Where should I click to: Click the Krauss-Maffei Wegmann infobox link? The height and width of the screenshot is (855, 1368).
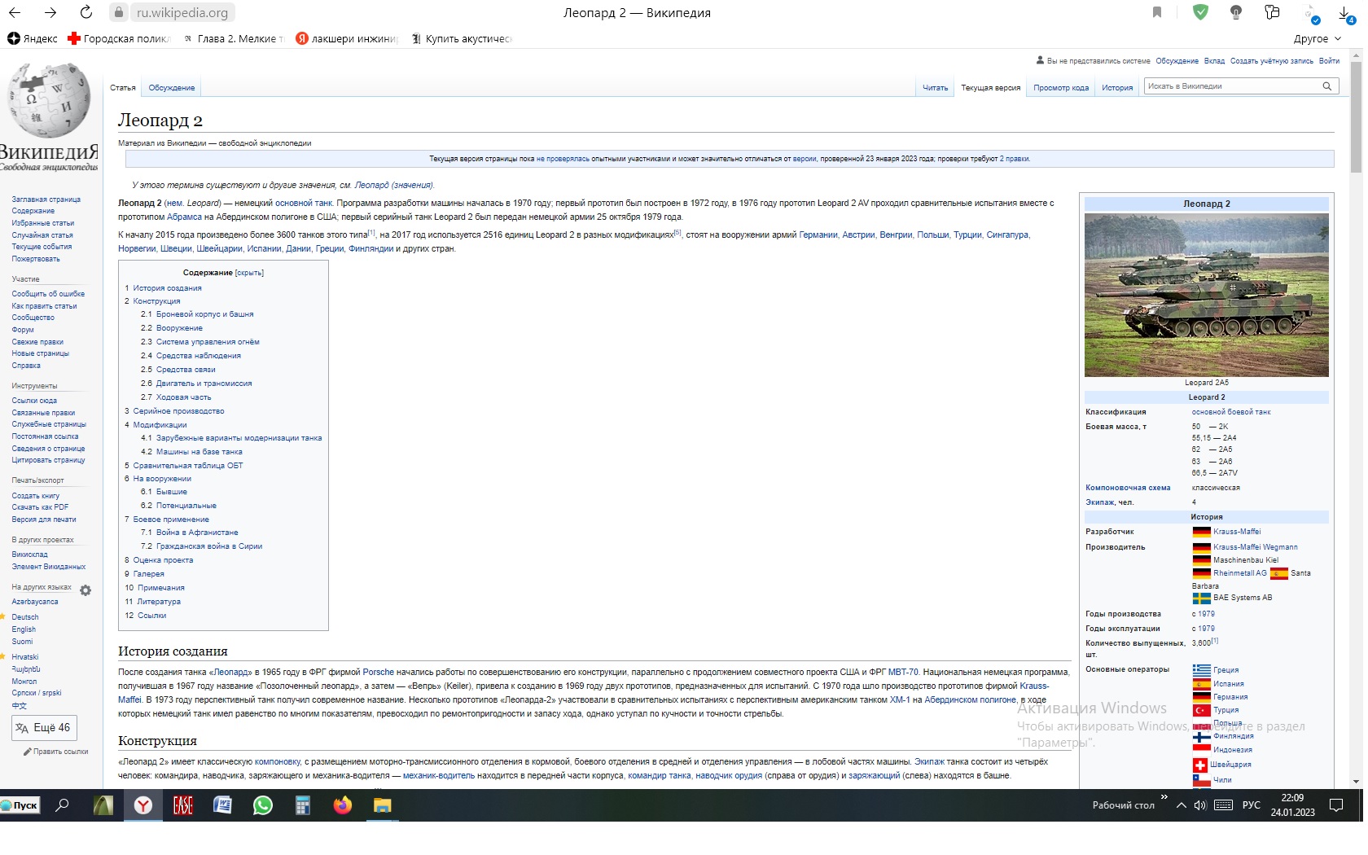[1255, 547]
